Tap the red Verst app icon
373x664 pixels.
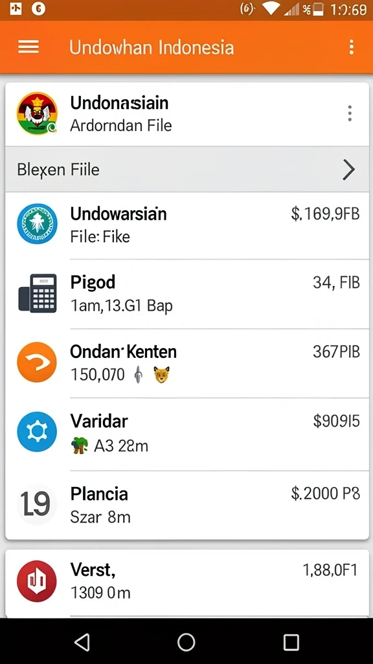[37, 582]
